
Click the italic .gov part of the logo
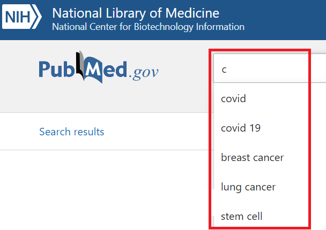(x=144, y=73)
